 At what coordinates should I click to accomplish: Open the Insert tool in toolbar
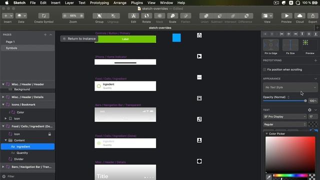(8, 15)
